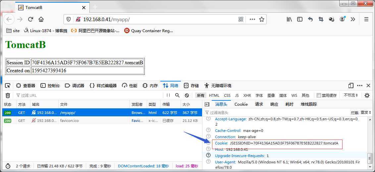
Task: Open the 请求 request details tab
Action: (259, 104)
